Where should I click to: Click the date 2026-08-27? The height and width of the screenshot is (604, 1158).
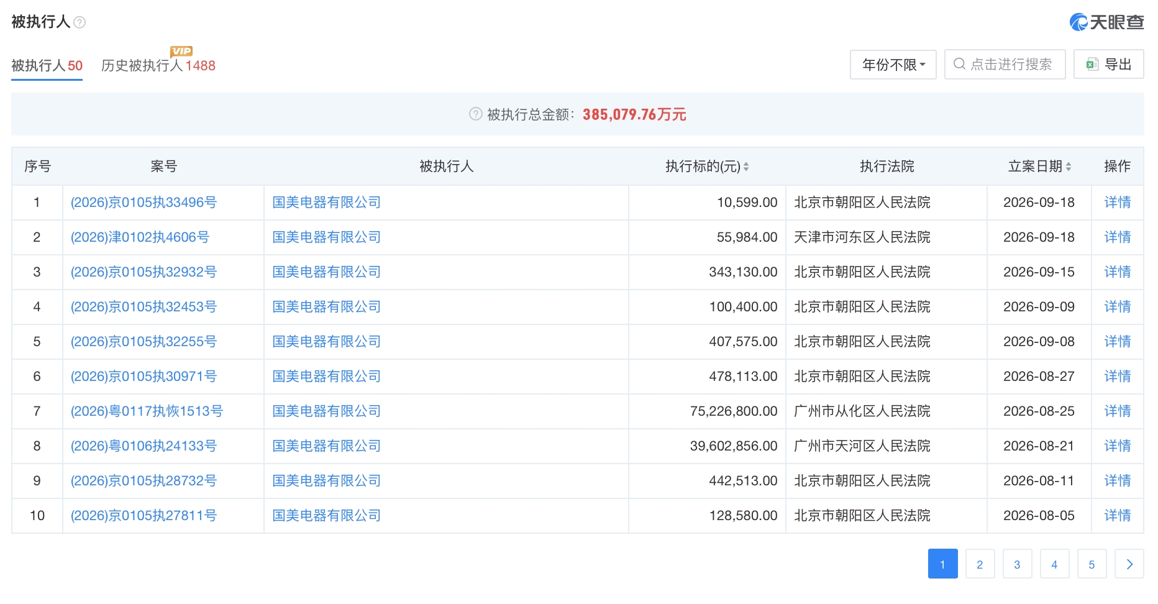1039,377
